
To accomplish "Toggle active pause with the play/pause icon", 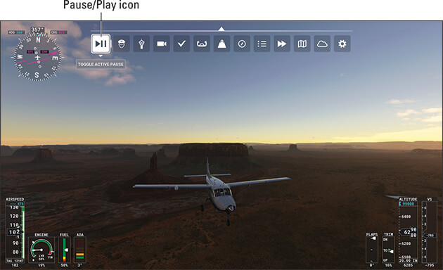I will [x=101, y=44].
